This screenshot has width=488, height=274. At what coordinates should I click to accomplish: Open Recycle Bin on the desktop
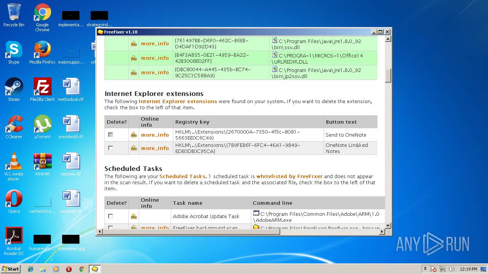pyautogui.click(x=14, y=15)
